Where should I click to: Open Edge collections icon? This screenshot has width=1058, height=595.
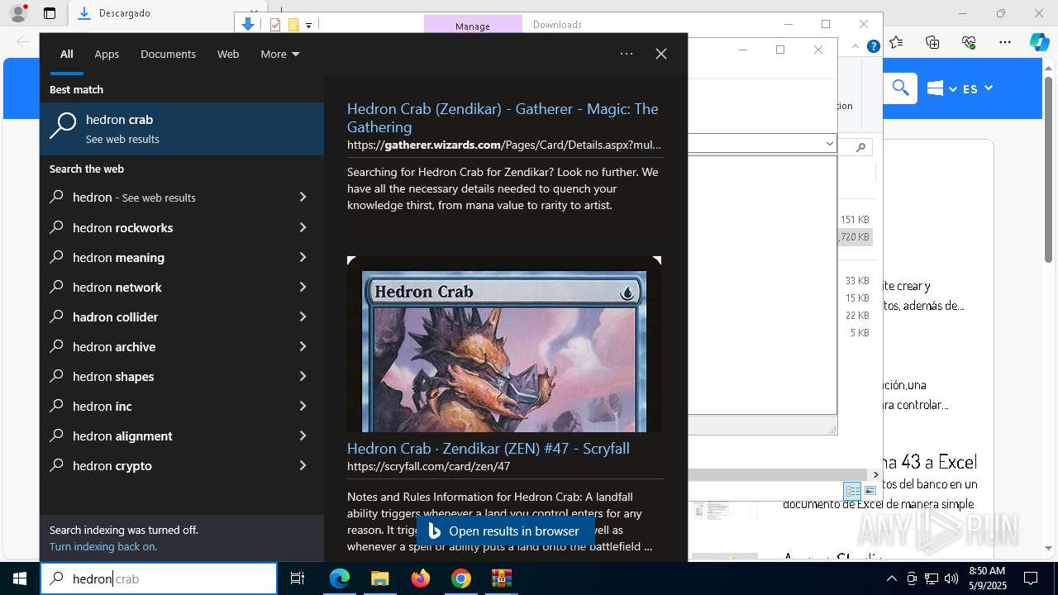coord(932,42)
